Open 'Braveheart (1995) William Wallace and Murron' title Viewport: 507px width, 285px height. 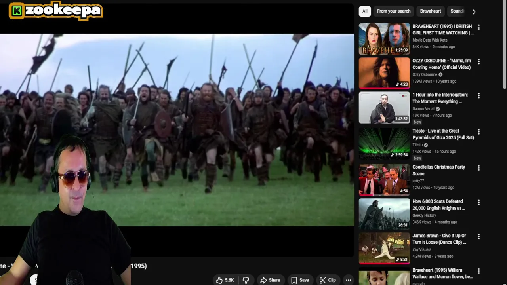(x=442, y=273)
